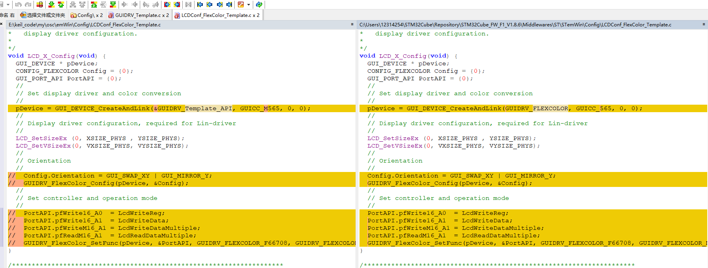Click right '// Orientation' comment line

(x=395, y=161)
